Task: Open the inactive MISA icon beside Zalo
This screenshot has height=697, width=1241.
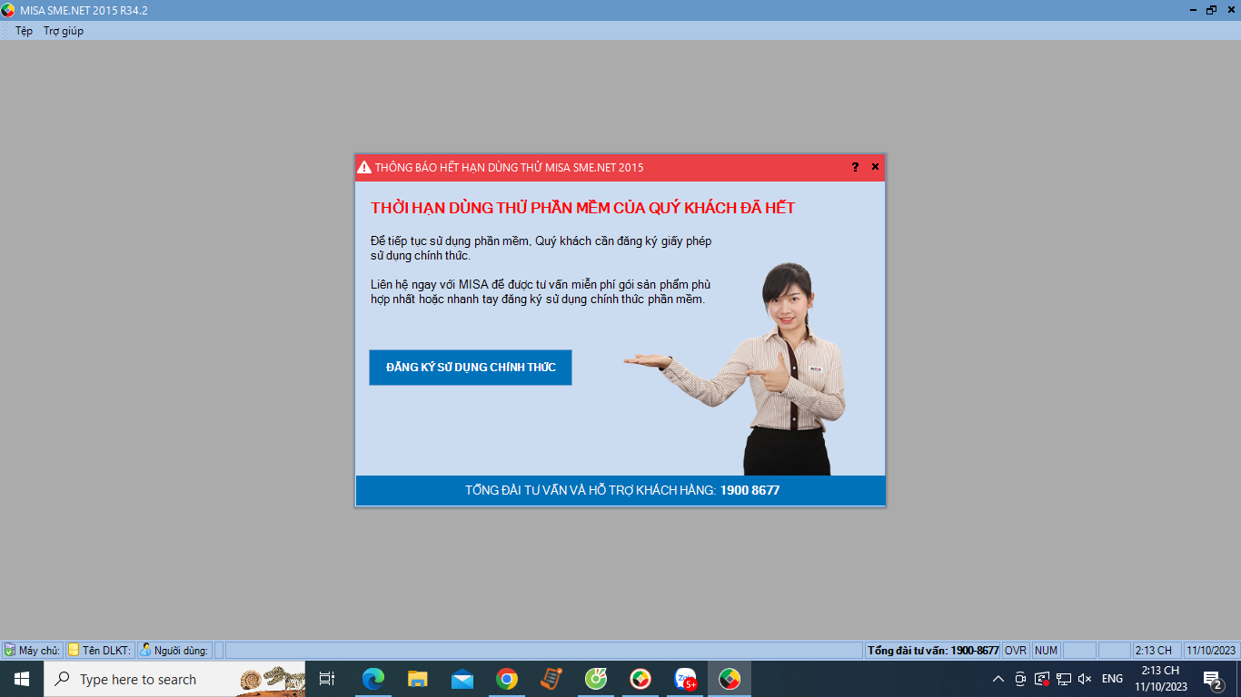Action: [640, 679]
